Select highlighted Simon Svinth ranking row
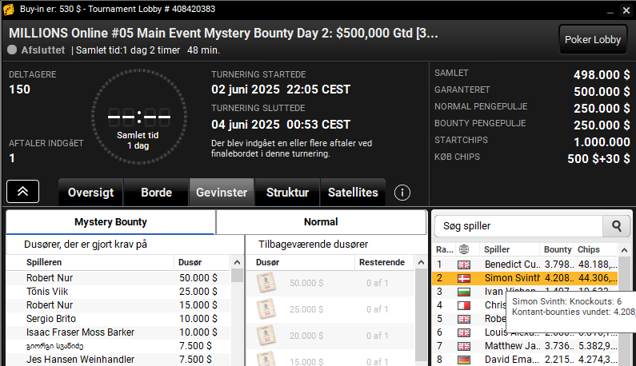This screenshot has height=366, width=636. click(526, 278)
